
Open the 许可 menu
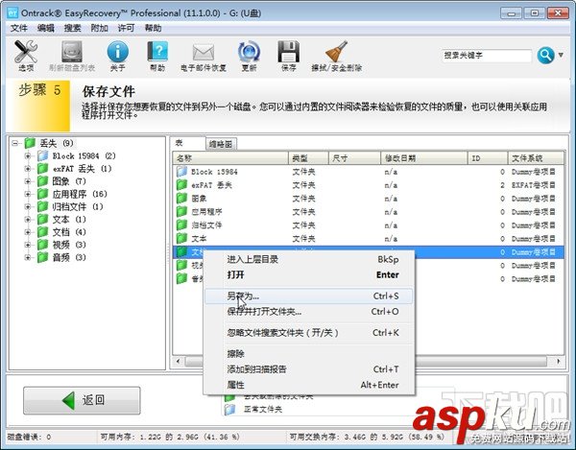click(126, 28)
